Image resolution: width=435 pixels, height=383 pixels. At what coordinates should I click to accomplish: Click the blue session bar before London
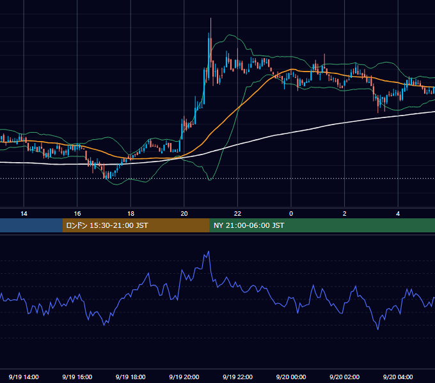31,225
